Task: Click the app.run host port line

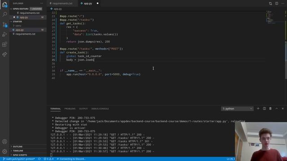Action: (103, 74)
